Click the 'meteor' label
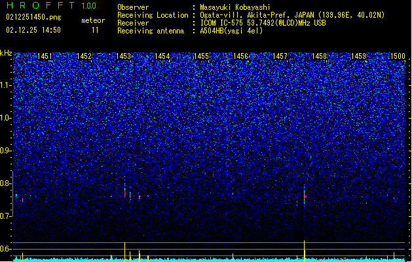 click(x=93, y=20)
